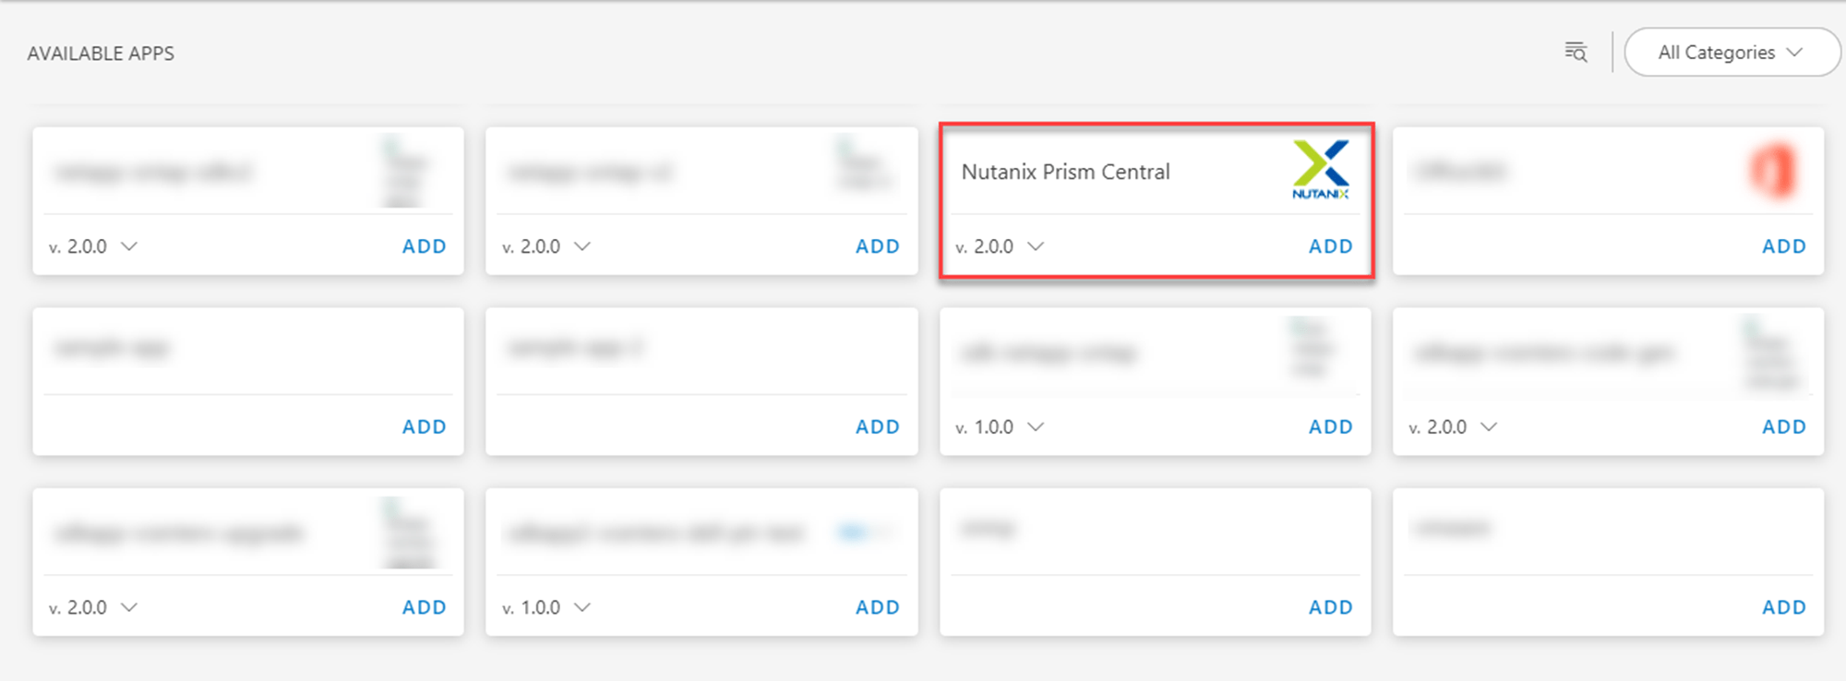Click ADD on the Nutanix Prism Central card
Viewport: 1846px width, 681px height.
[1329, 246]
